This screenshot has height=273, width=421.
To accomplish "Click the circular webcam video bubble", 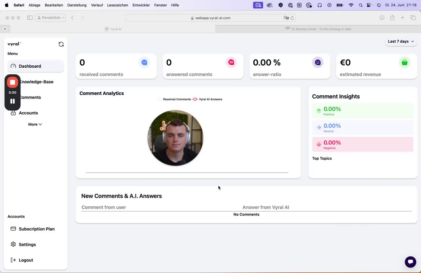I will (x=175, y=138).
